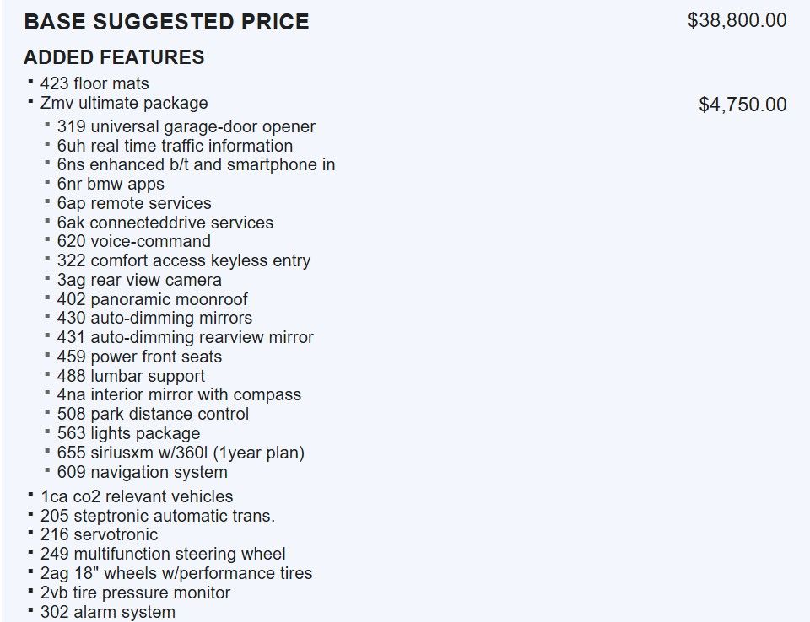Screen dimensions: 810x622
Task: Click 6uh real time traffic information
Action: [x=175, y=146]
